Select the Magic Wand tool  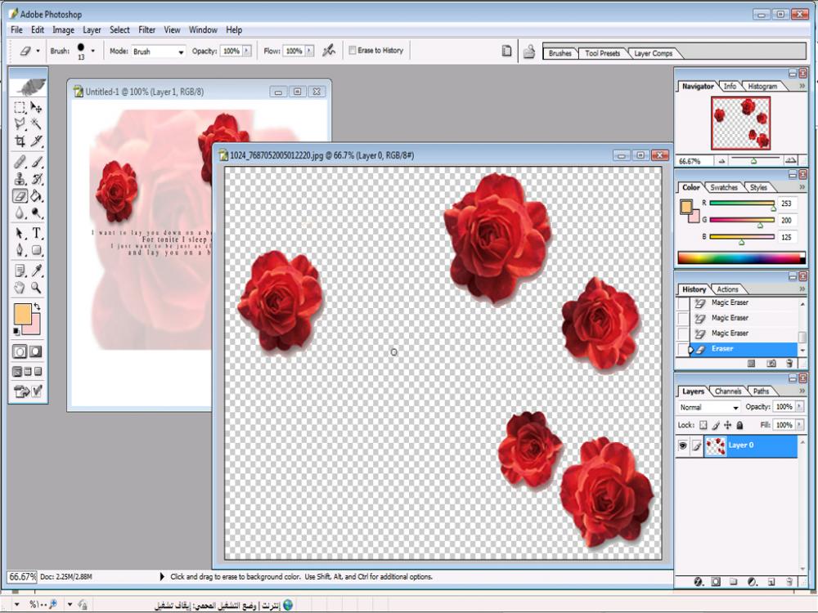(37, 124)
